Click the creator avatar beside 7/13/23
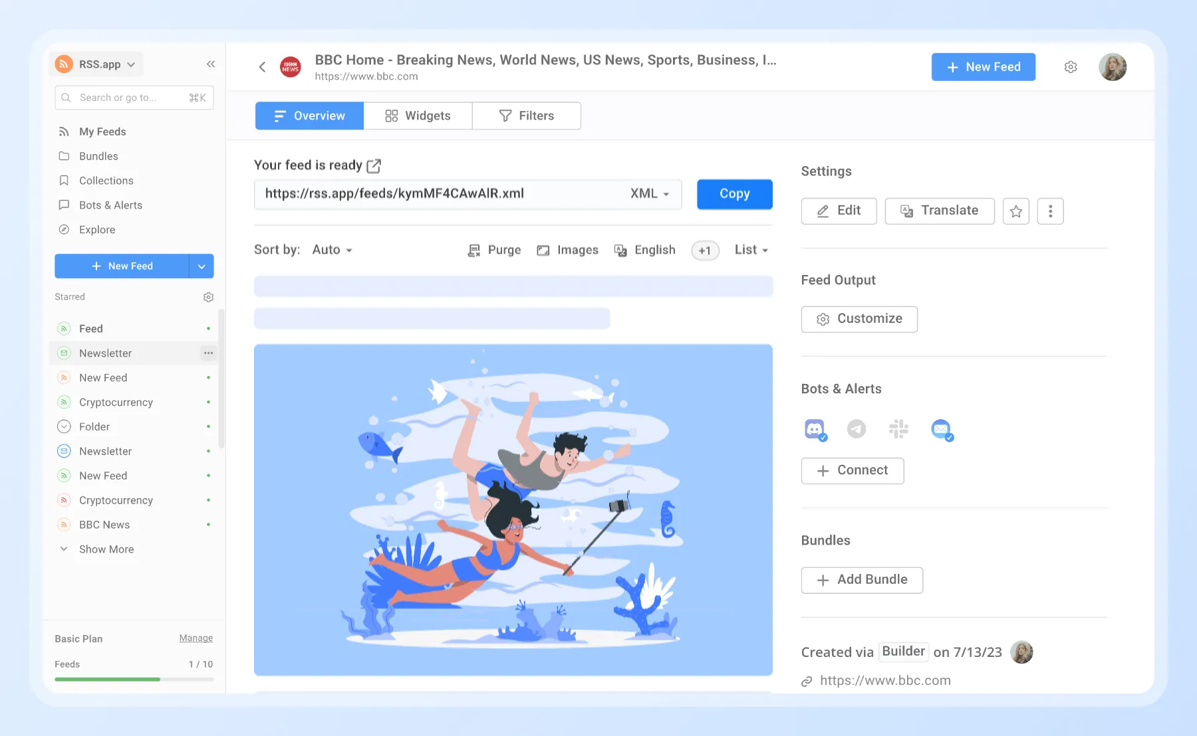Viewport: 1197px width, 736px height. (x=1021, y=652)
